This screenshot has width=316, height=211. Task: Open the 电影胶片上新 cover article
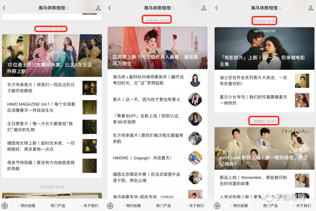265,49
